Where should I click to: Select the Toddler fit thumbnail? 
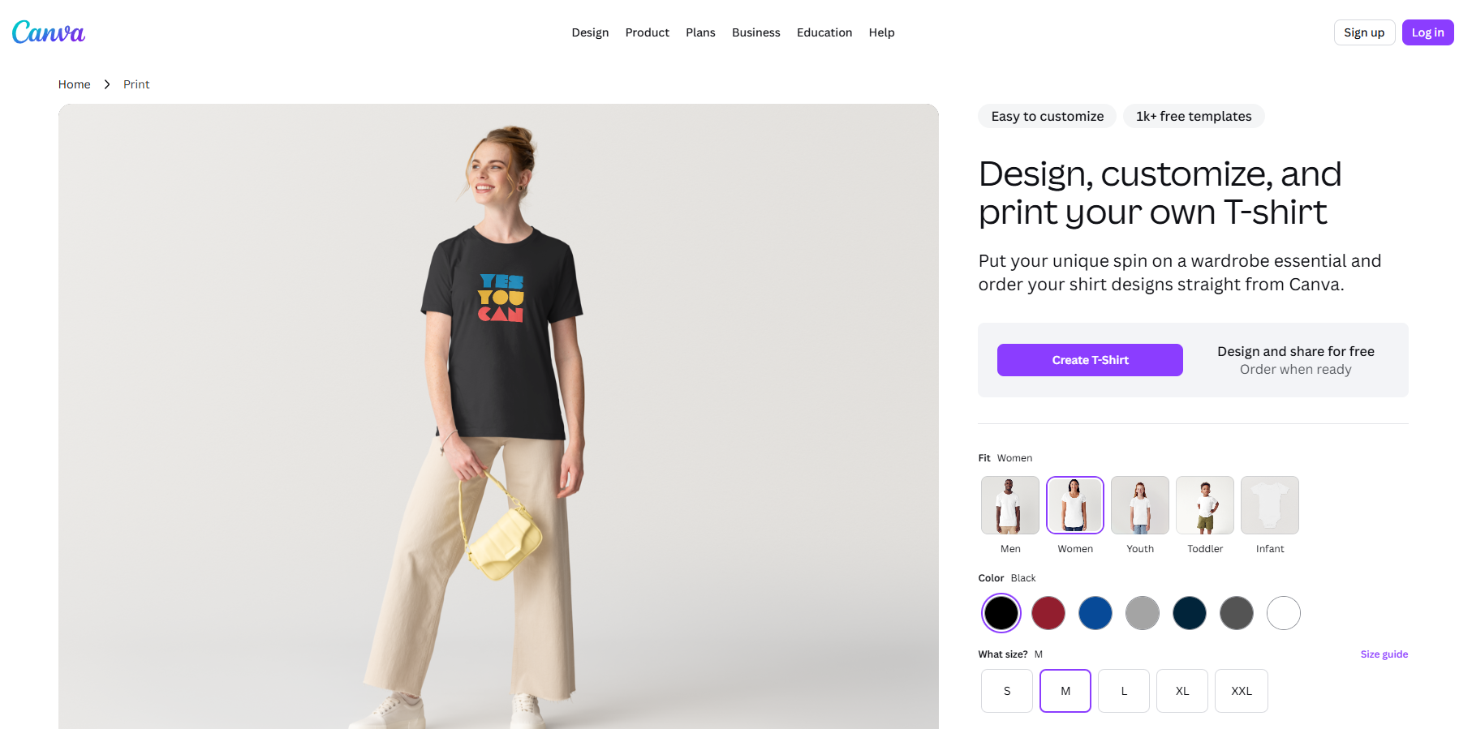pos(1204,504)
